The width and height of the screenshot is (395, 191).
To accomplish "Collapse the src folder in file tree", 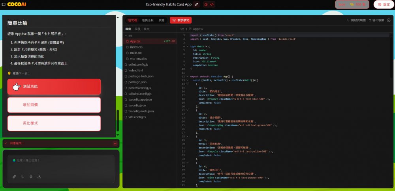I will [x=125, y=35].
